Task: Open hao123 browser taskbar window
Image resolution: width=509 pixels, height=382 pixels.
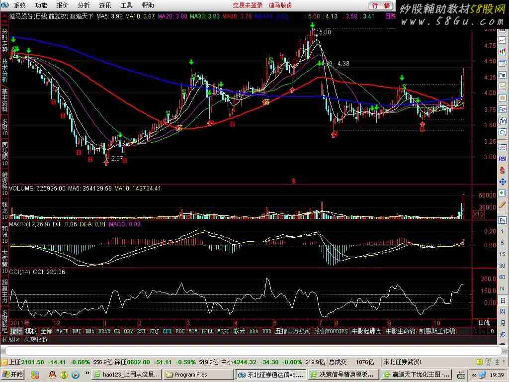Action: coord(127,375)
